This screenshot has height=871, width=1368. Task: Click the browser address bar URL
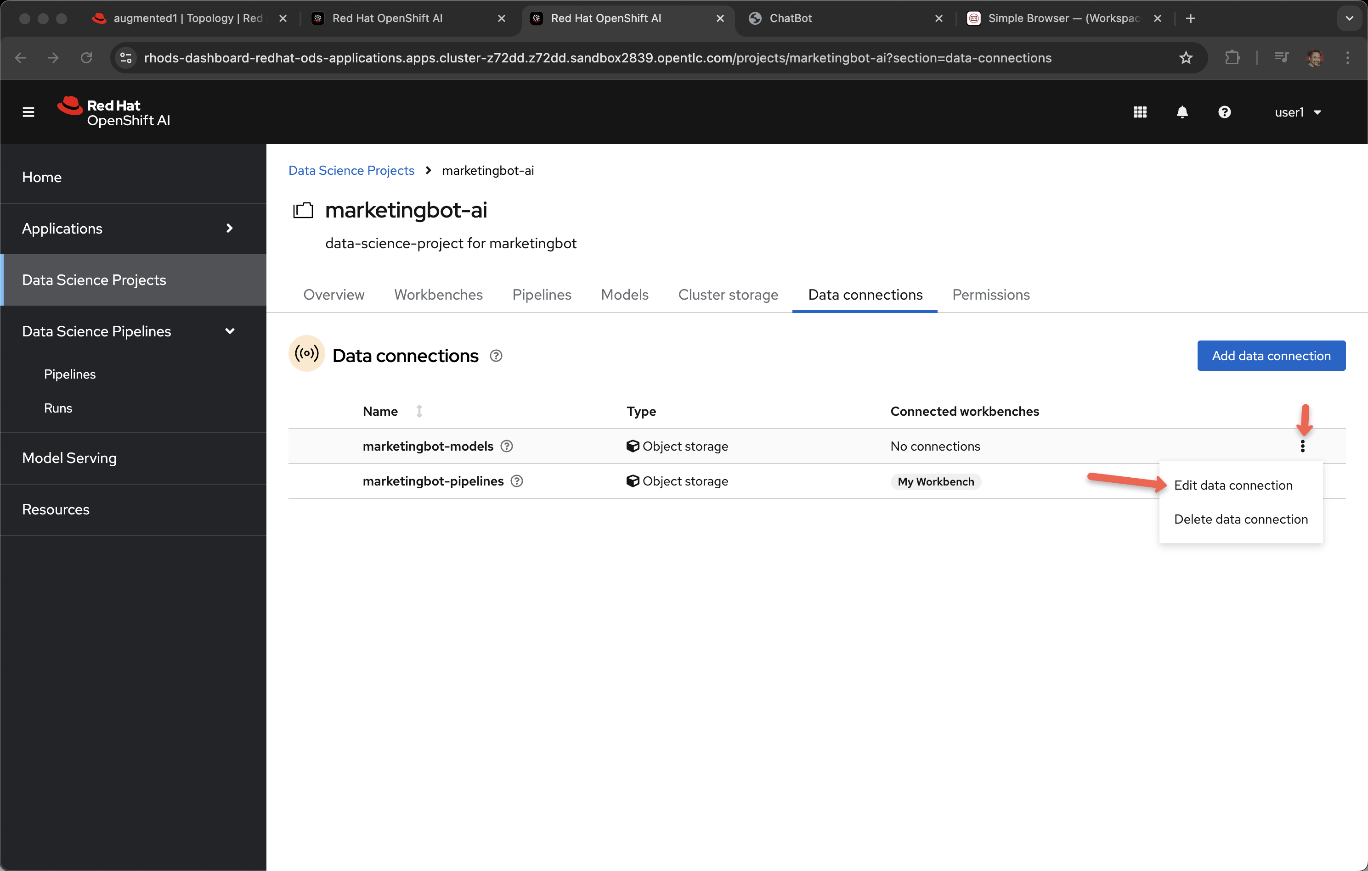coord(598,58)
